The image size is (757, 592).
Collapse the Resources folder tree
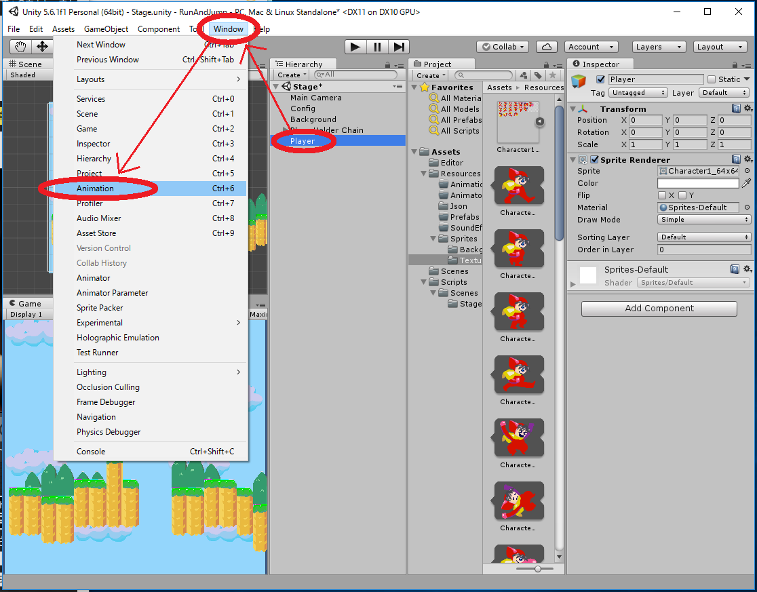point(423,173)
